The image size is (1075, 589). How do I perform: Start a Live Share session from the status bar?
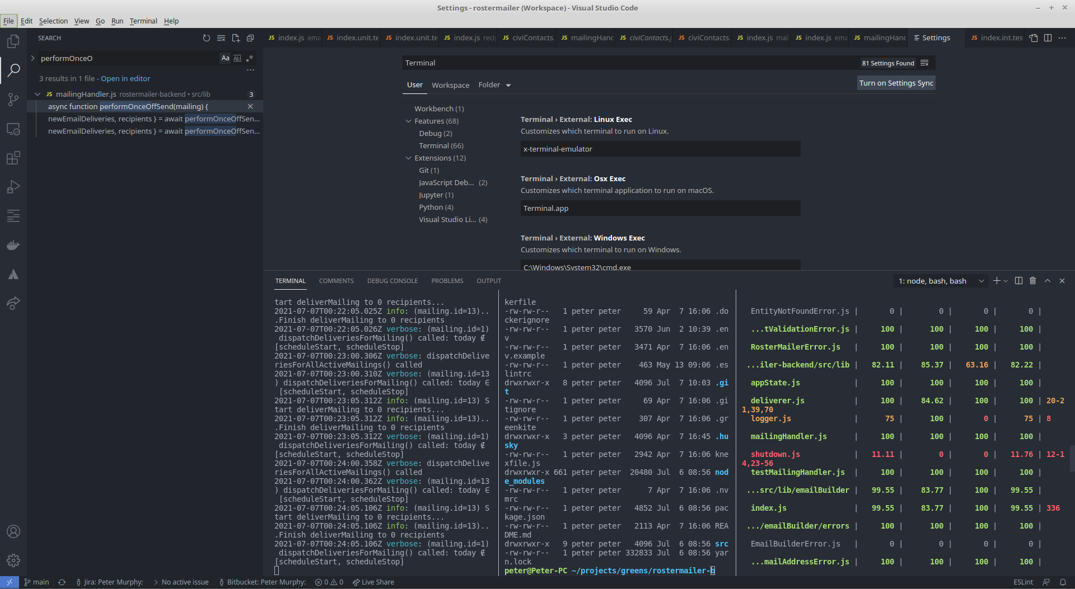[373, 582]
